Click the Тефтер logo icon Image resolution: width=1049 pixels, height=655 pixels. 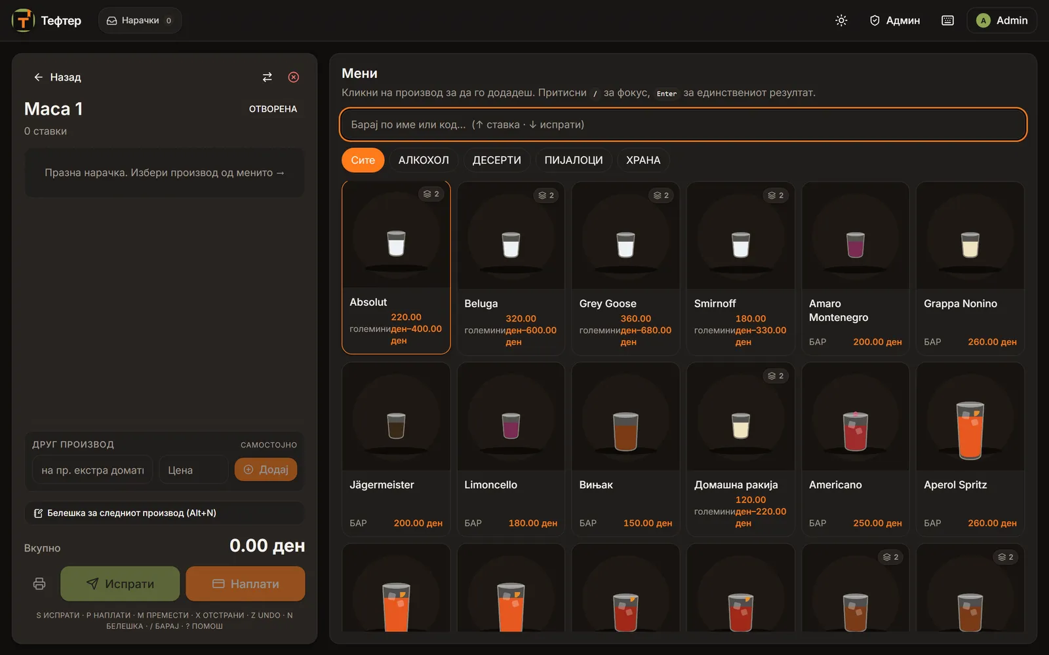(24, 20)
